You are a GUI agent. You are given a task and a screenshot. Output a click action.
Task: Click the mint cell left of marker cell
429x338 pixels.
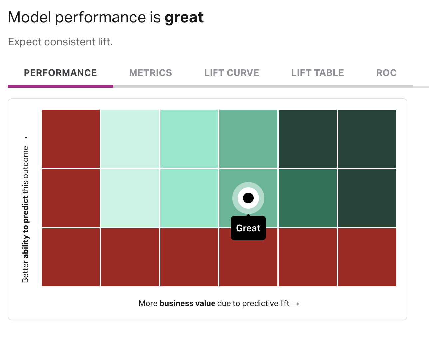click(x=189, y=198)
